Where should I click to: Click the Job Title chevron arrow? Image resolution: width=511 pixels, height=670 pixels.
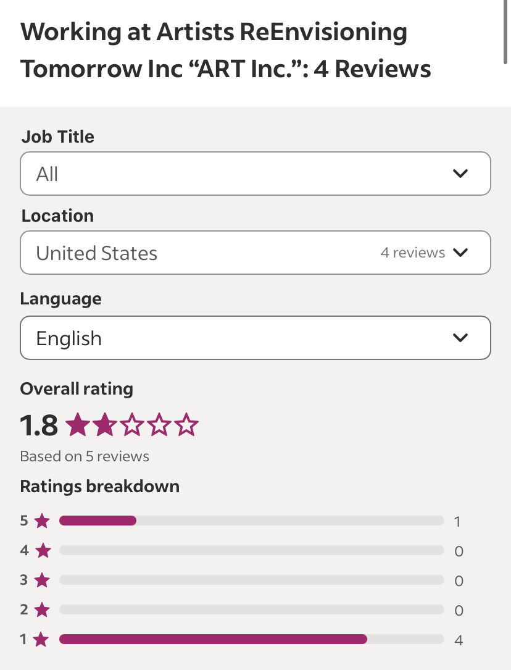460,174
